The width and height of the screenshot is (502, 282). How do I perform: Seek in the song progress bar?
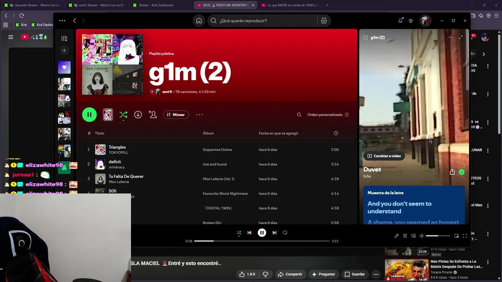pos(262,241)
